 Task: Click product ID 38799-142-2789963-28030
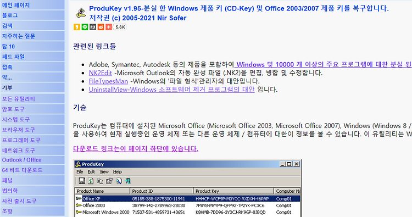click(x=159, y=205)
